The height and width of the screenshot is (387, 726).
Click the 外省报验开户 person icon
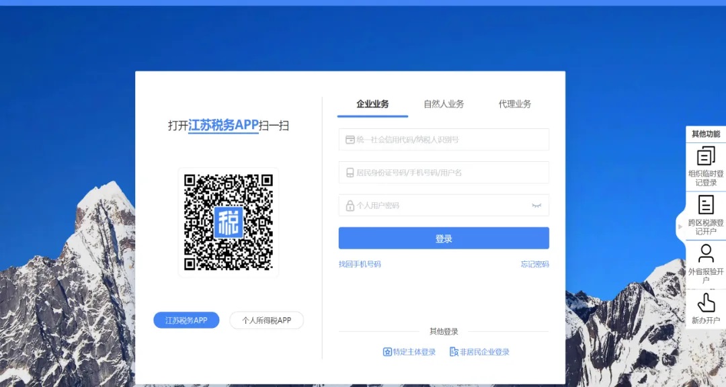point(706,253)
